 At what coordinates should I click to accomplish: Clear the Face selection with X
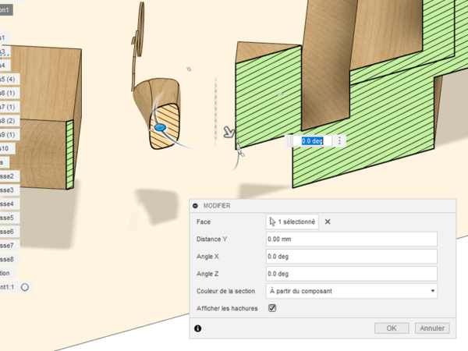(328, 222)
